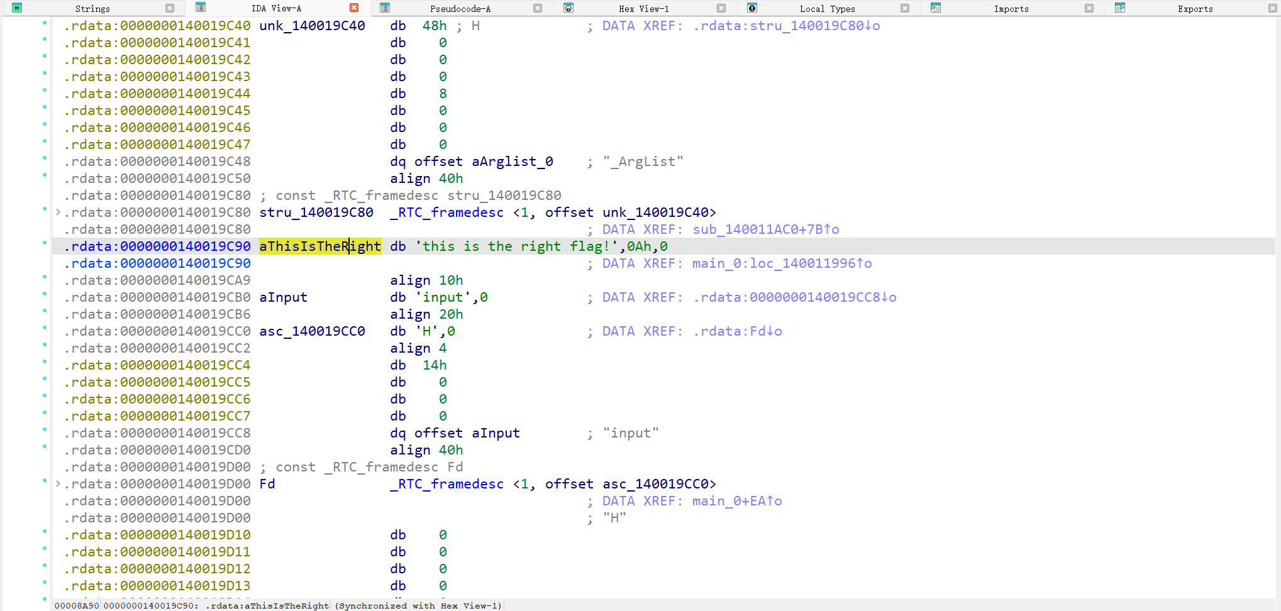Click the Pseudocode-A tab icon

pos(385,8)
